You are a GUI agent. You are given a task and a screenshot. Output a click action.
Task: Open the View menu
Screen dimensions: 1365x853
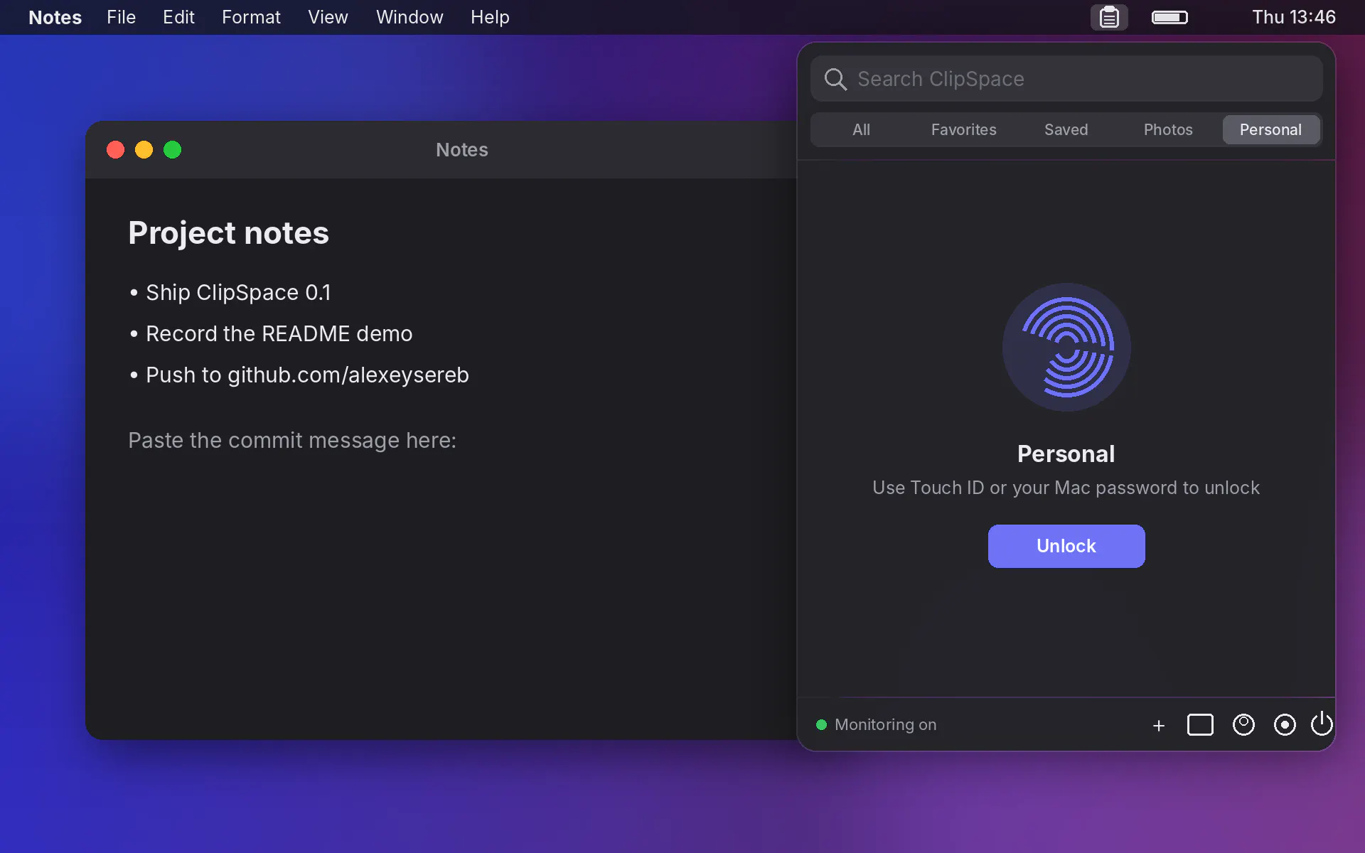pyautogui.click(x=328, y=17)
